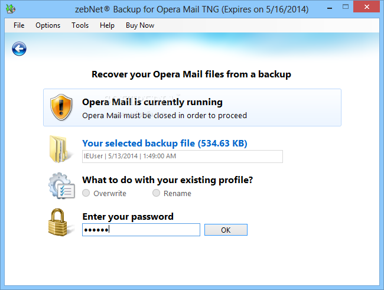384x290 pixels.
Task: Maximize the zebNet Backup window
Action: coord(346,6)
